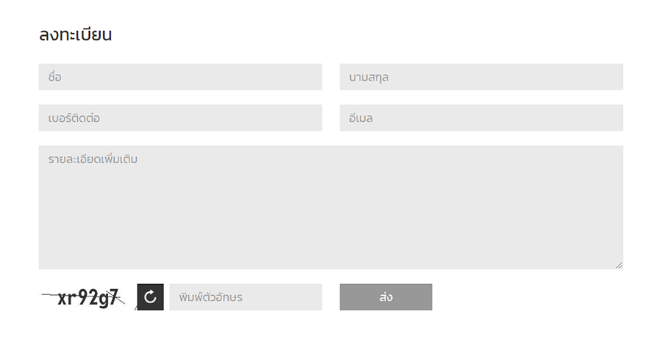Place cursor in the first name input
Viewport: 662px width, 345px height.
pos(180,77)
